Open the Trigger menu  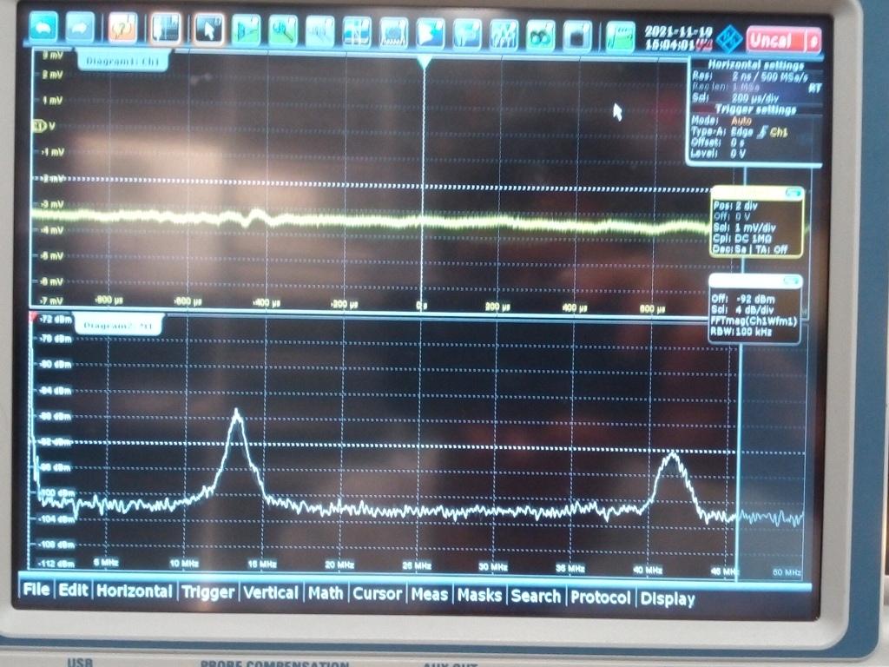(x=208, y=592)
